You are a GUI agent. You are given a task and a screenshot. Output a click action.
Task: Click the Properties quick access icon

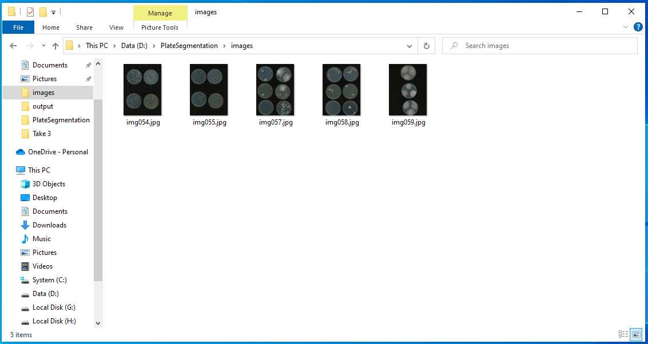coord(30,12)
